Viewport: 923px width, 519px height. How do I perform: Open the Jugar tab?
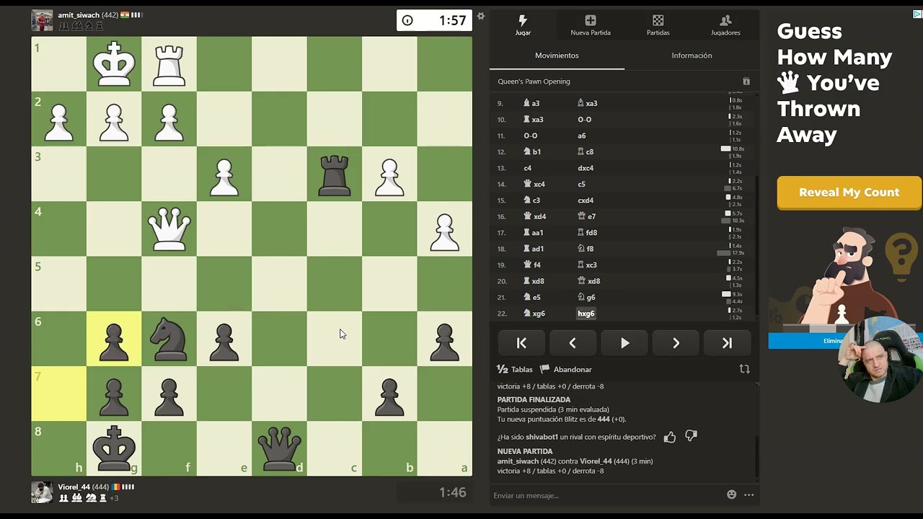pos(523,25)
